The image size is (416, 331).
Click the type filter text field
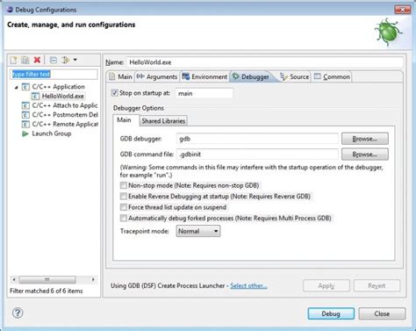tap(54, 75)
